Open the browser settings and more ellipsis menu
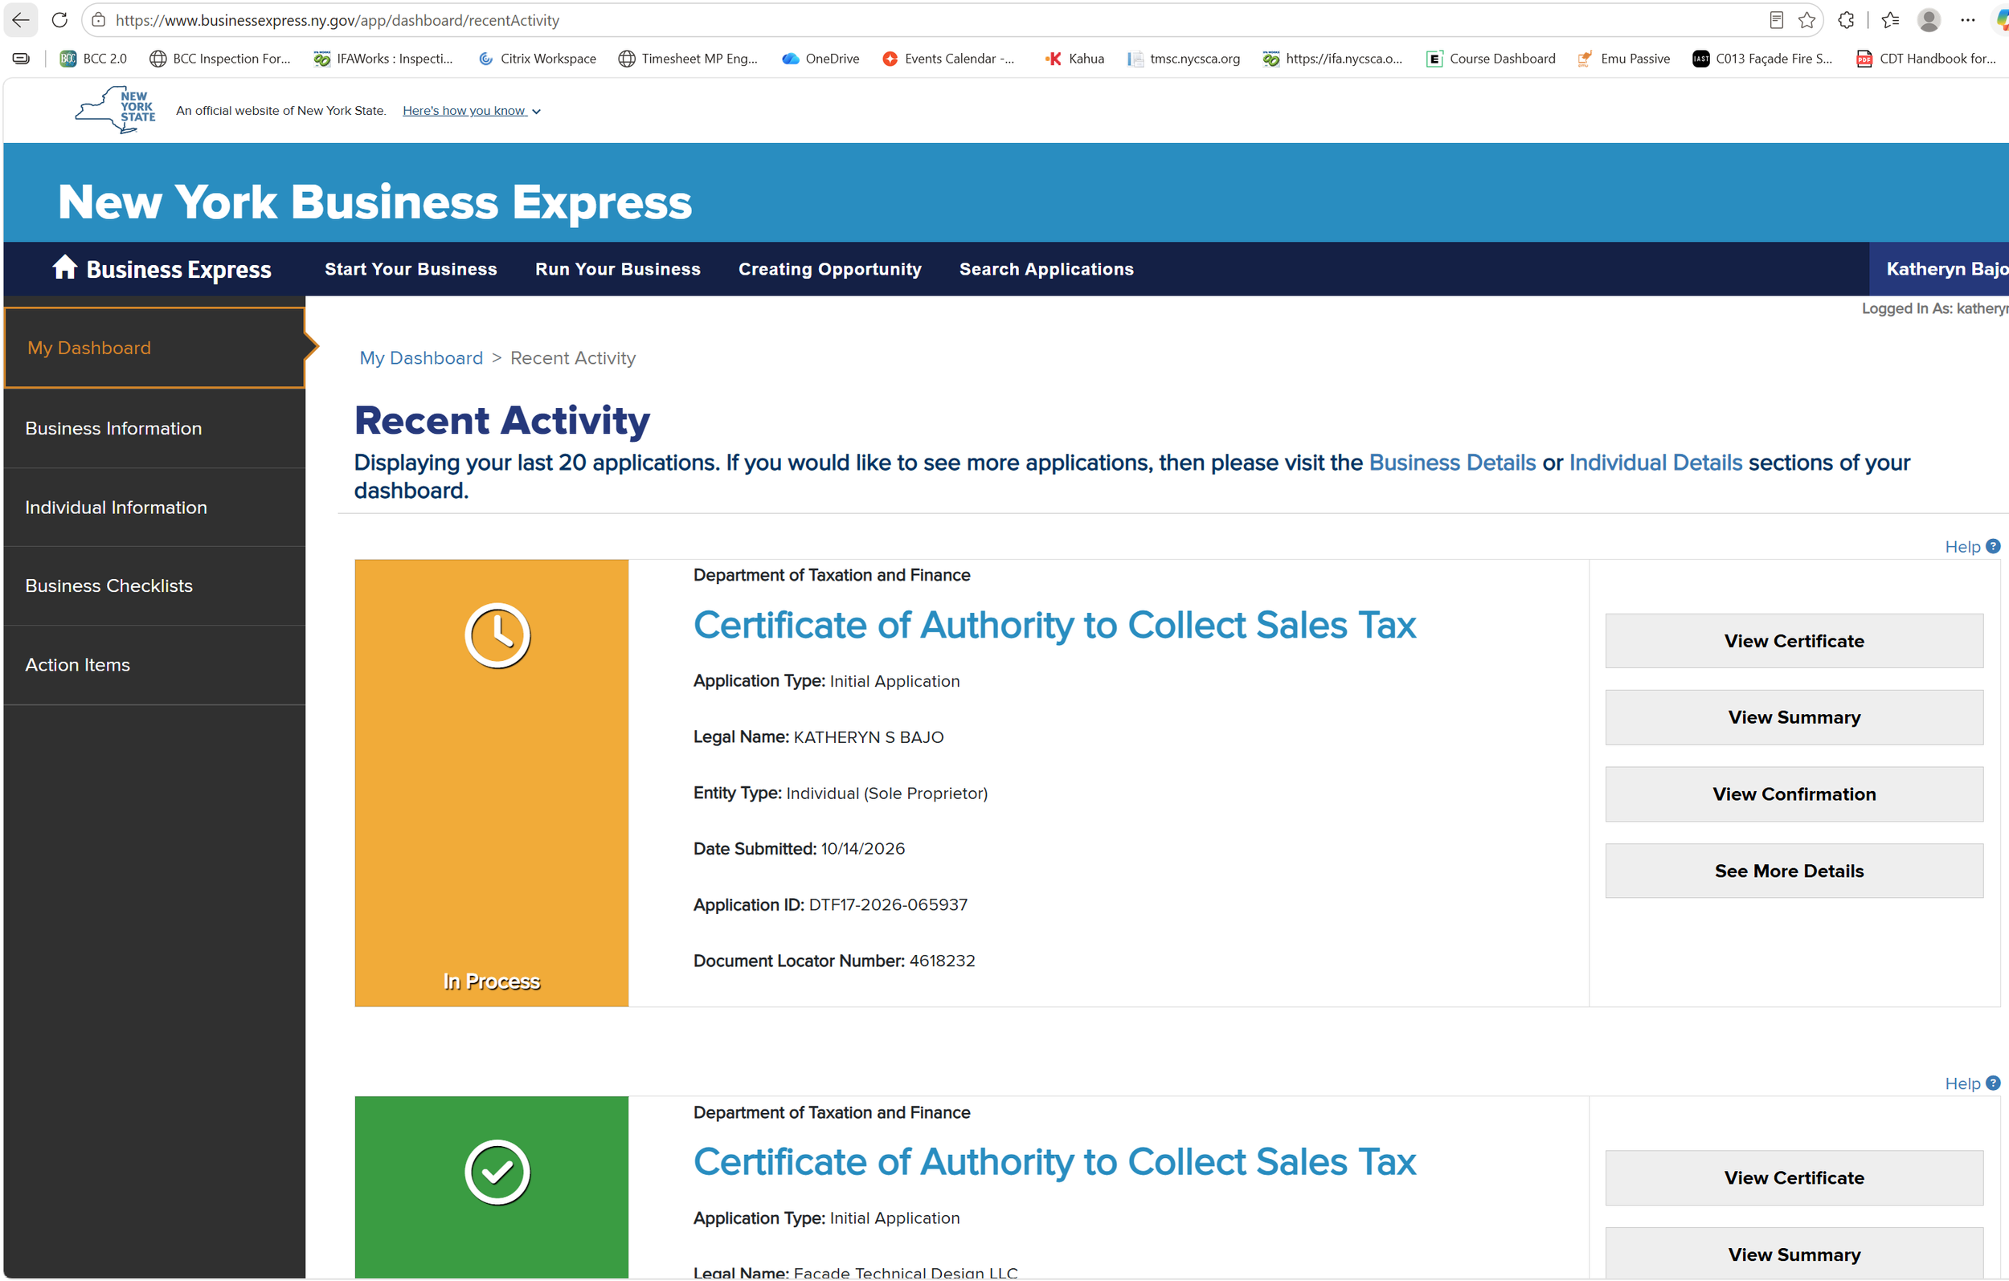Image resolution: width=2009 pixels, height=1281 pixels. click(1967, 20)
